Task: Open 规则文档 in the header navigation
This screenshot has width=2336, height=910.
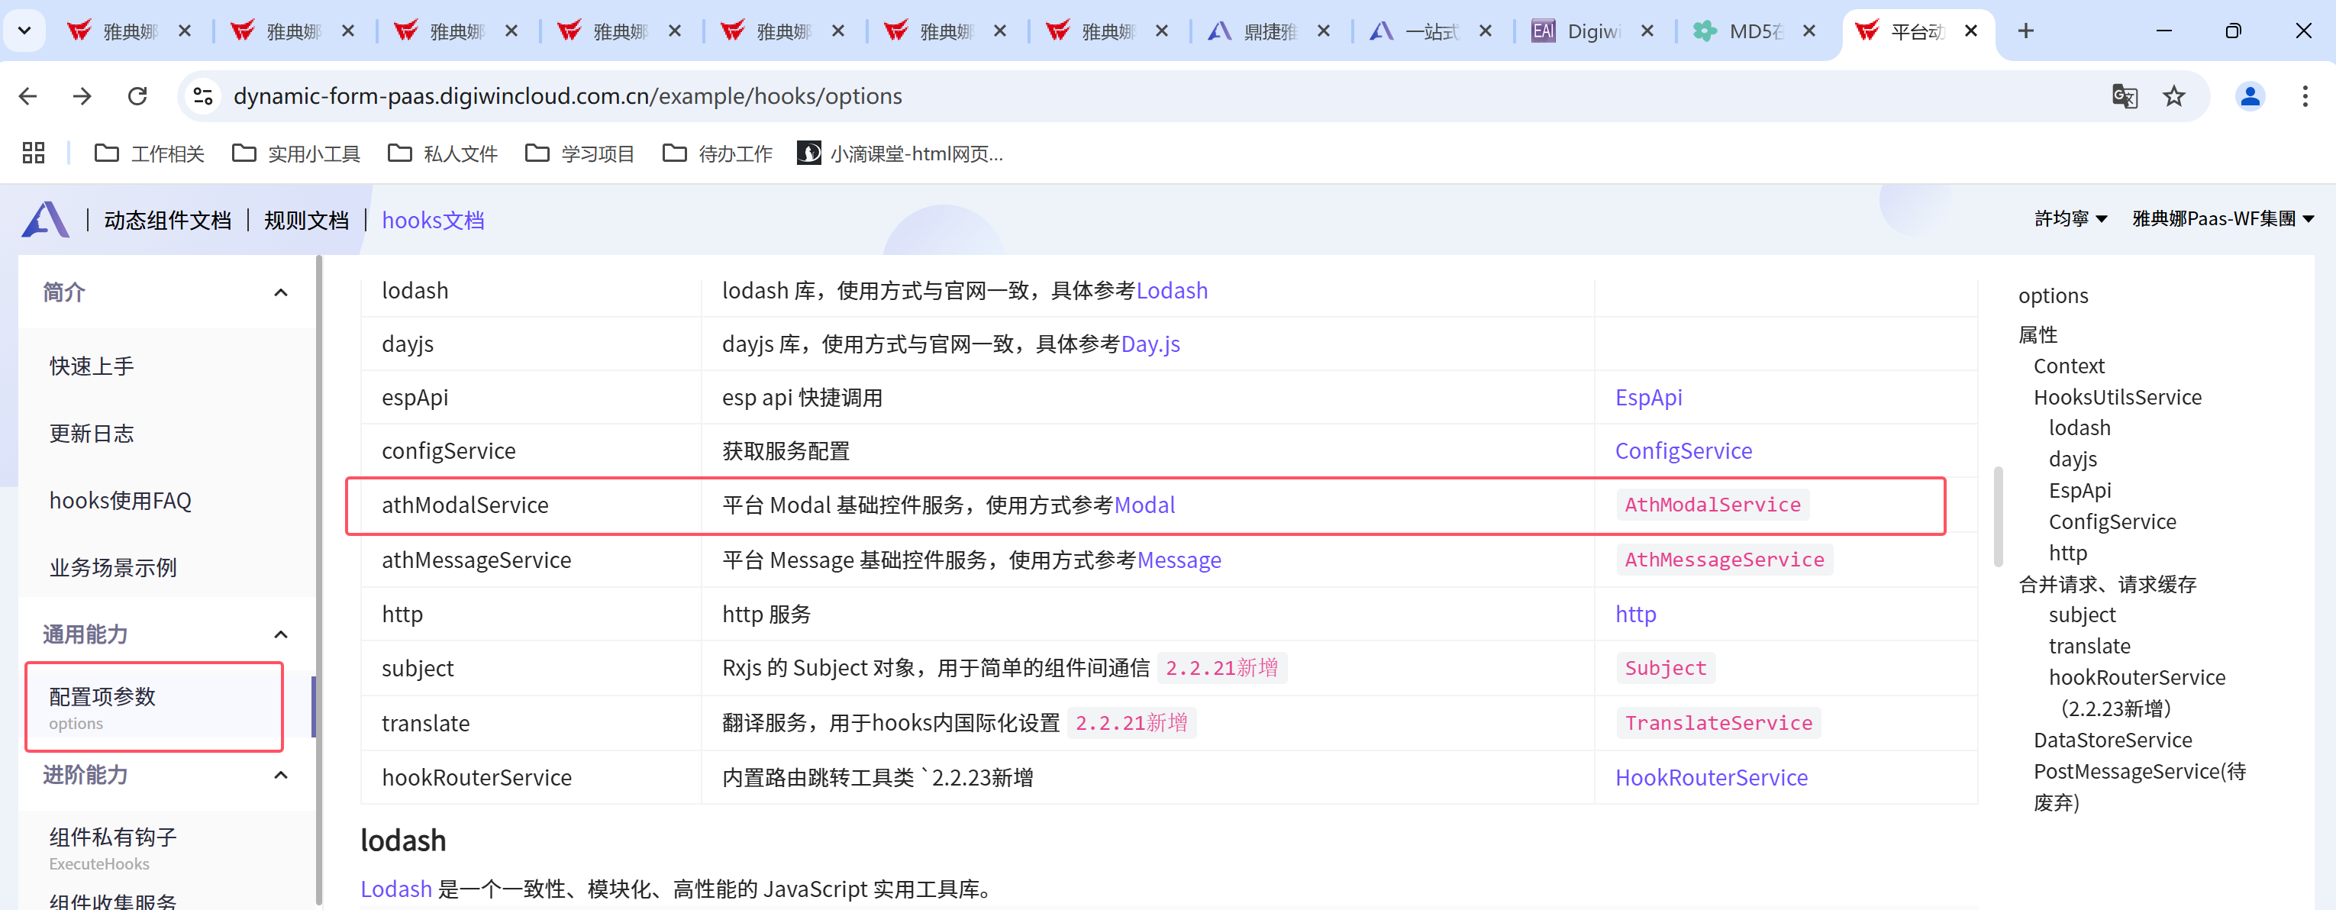Action: tap(307, 221)
